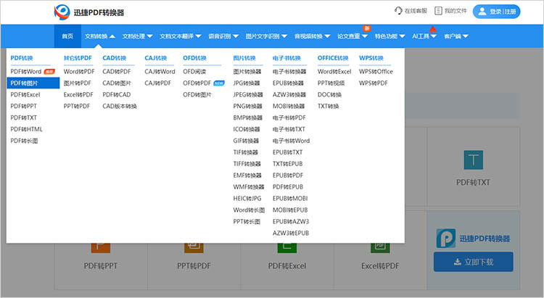Expand the 客户端 dropdown

tap(456, 36)
